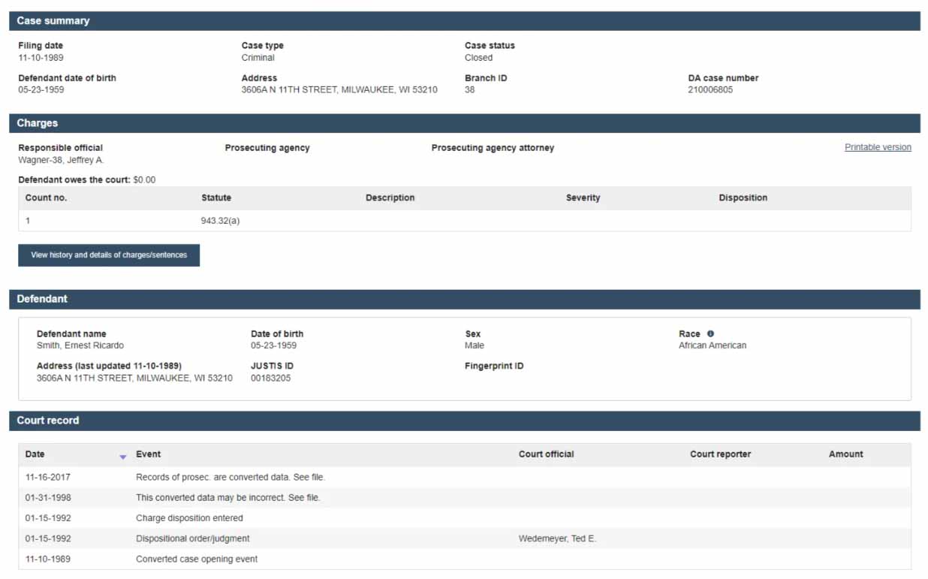
Task: Click the info icon beside Race
Action: click(710, 334)
